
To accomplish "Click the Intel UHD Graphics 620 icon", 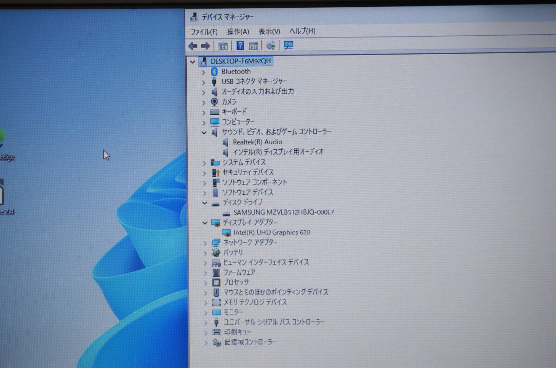I will coord(227,233).
